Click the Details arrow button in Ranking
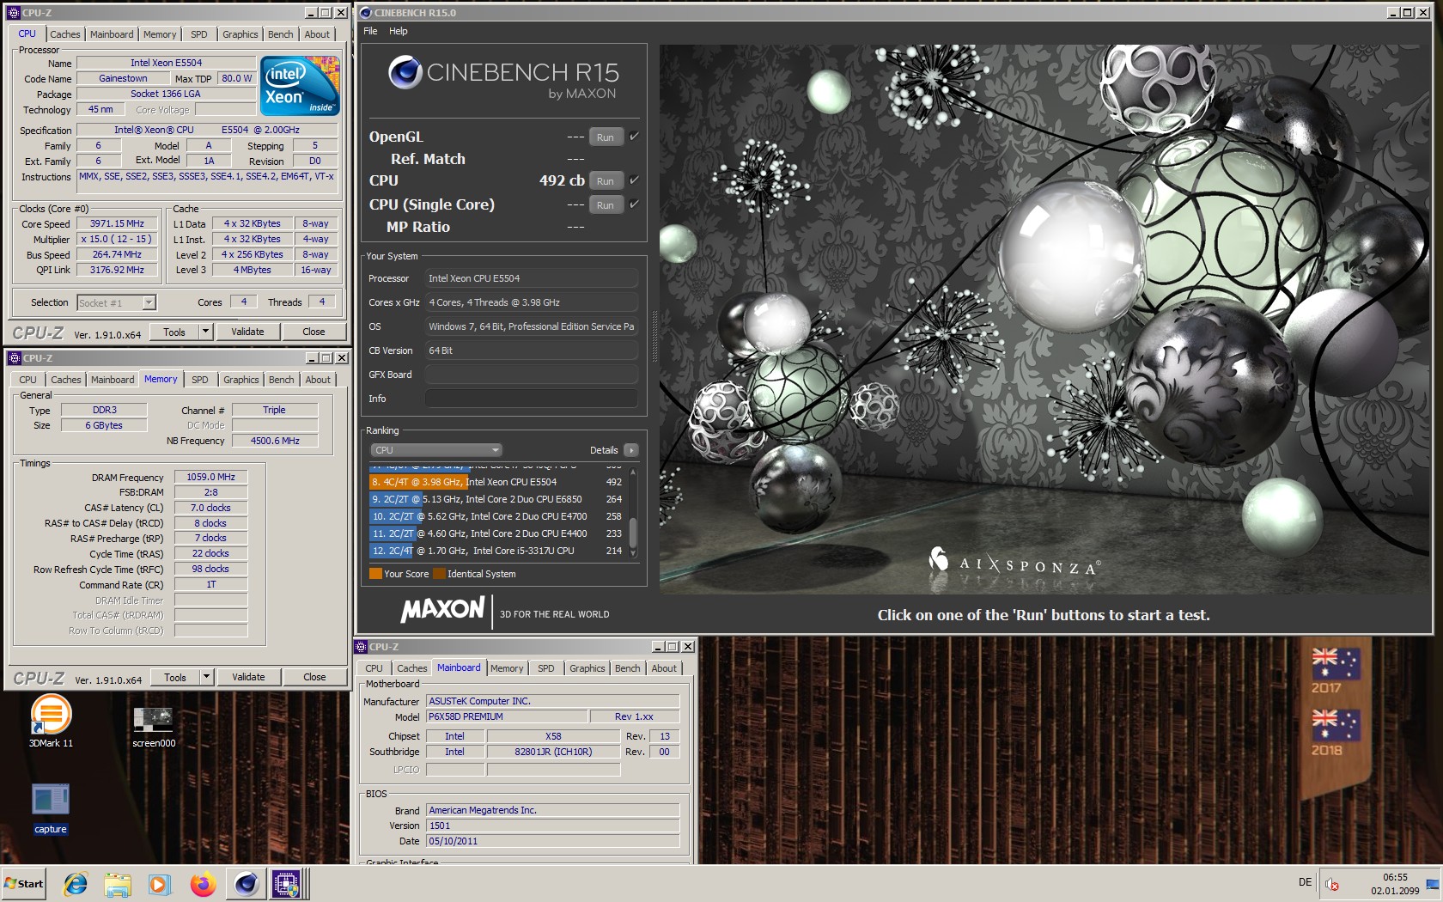Screen dimensions: 1443x902 (x=631, y=450)
